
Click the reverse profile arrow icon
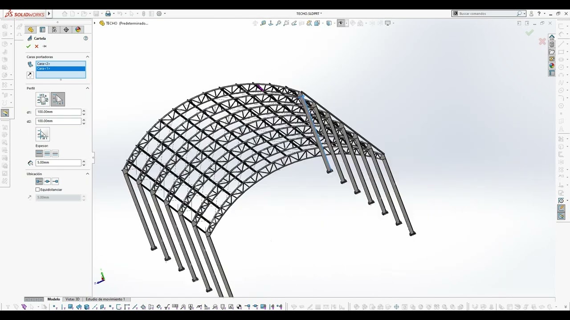click(30, 75)
